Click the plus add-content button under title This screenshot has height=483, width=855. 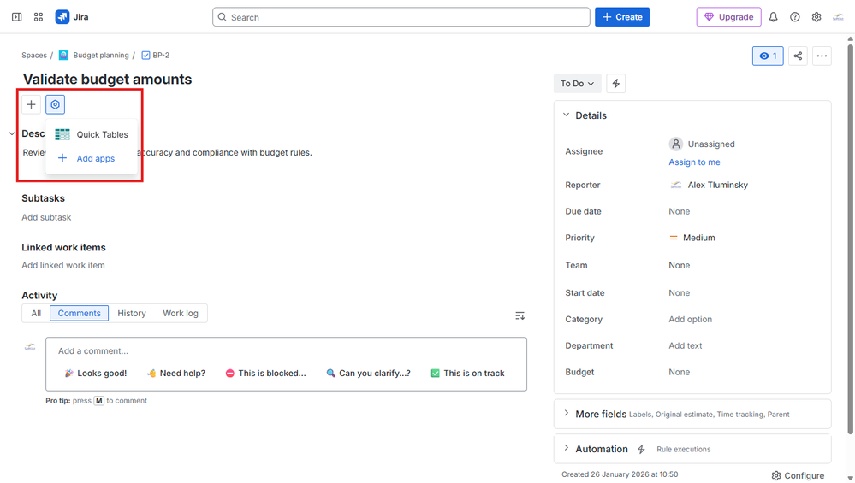coord(31,104)
